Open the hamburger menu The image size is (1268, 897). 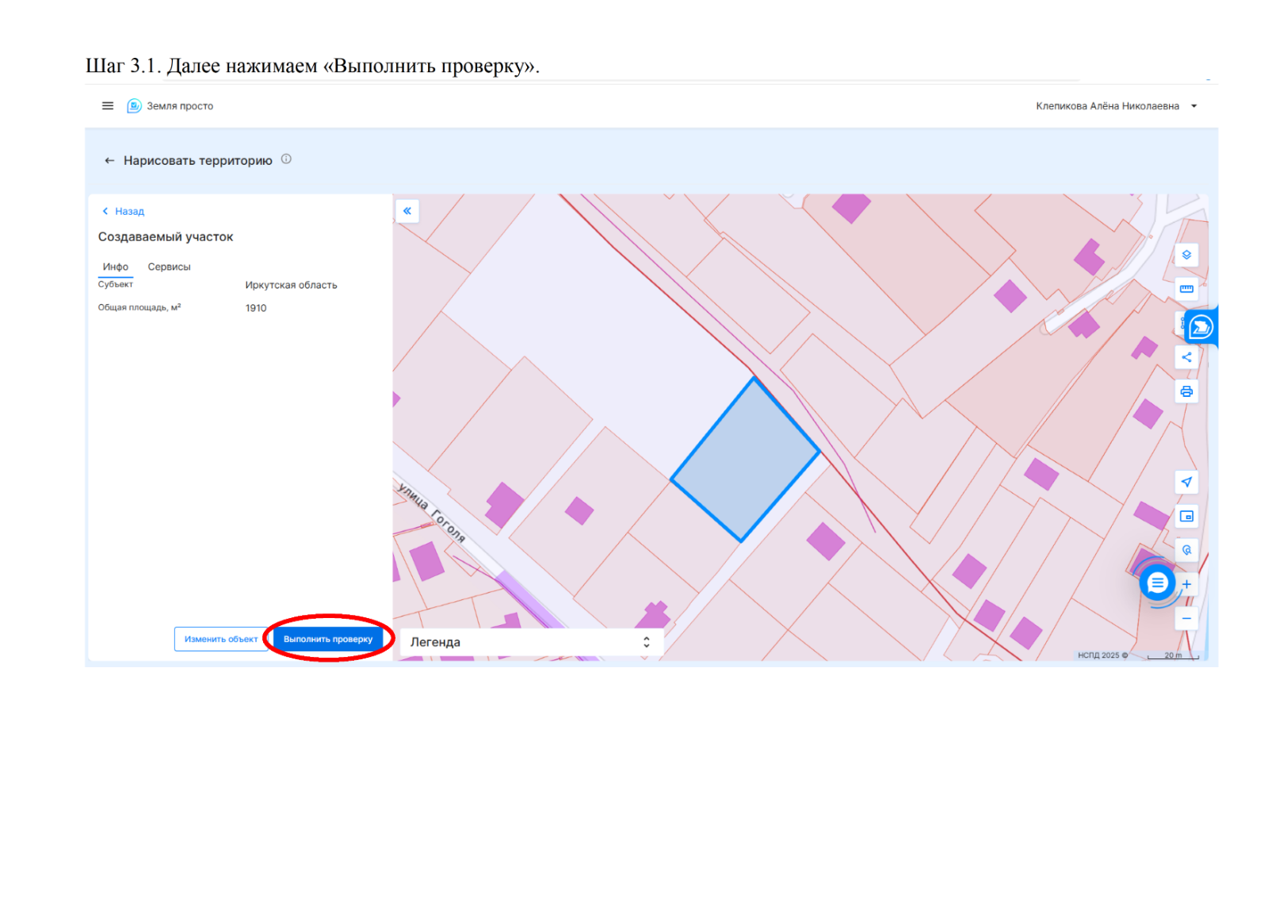pyautogui.click(x=108, y=106)
